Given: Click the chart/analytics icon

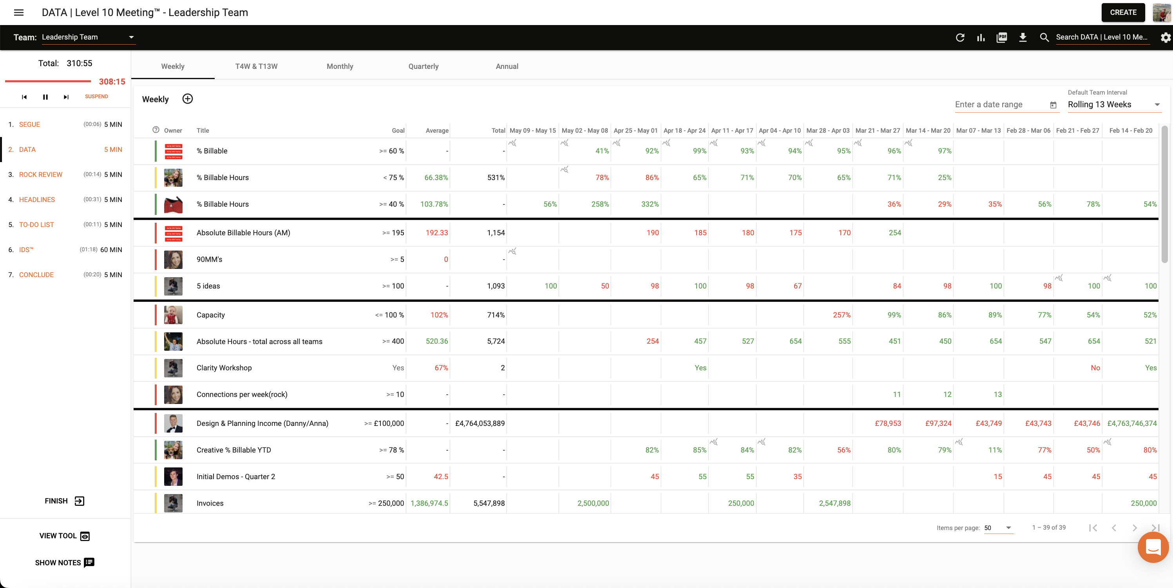Looking at the screenshot, I should [982, 36].
